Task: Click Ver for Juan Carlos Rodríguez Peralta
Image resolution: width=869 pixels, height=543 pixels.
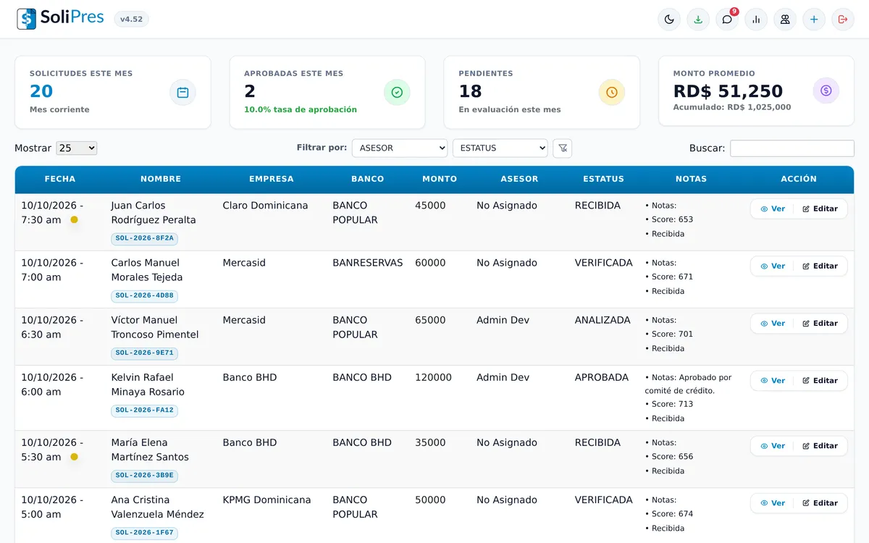Action: 773,209
